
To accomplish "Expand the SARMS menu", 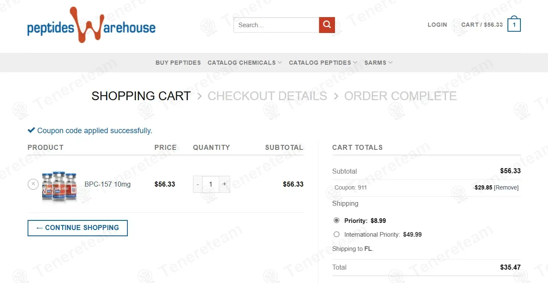I will (378, 63).
